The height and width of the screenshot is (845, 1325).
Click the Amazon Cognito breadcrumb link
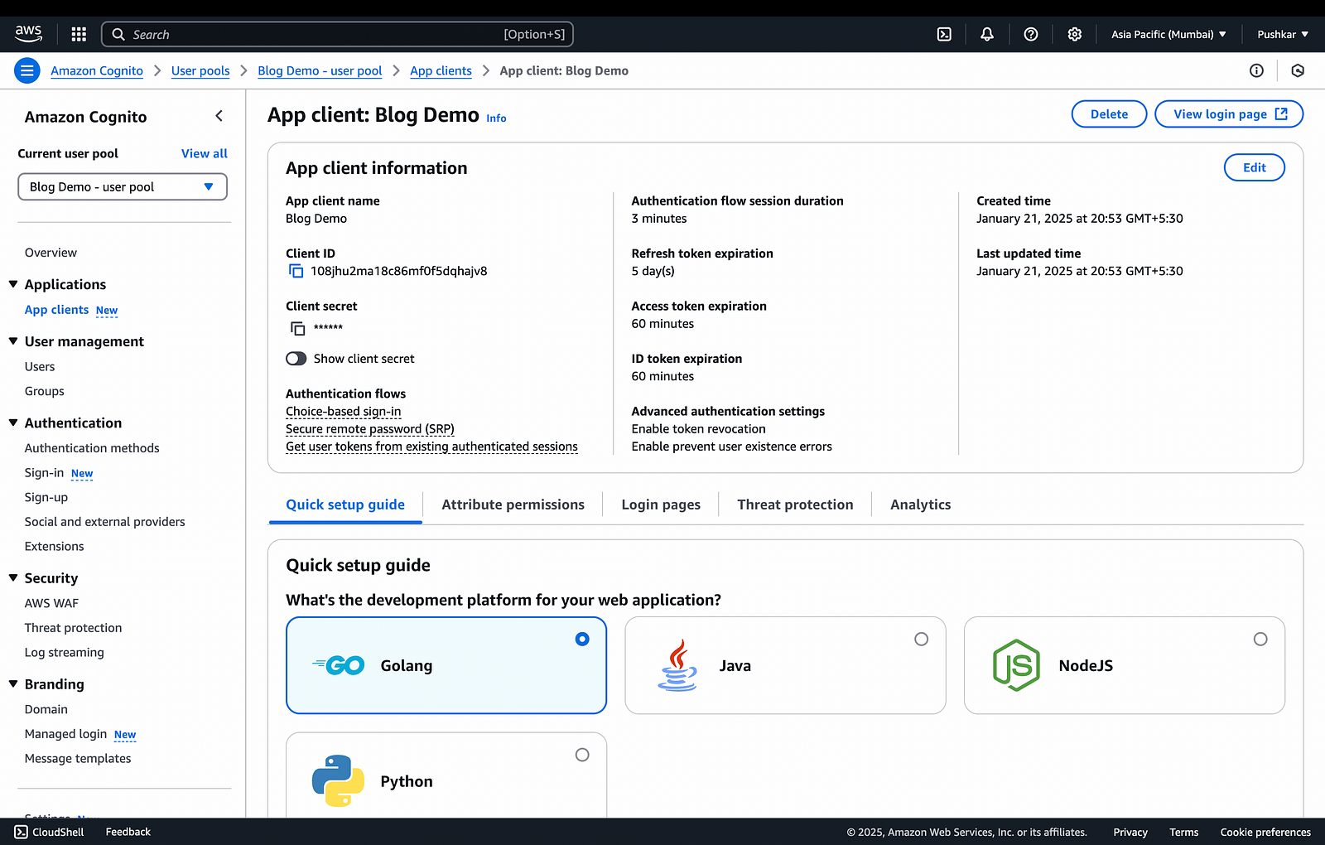(97, 70)
